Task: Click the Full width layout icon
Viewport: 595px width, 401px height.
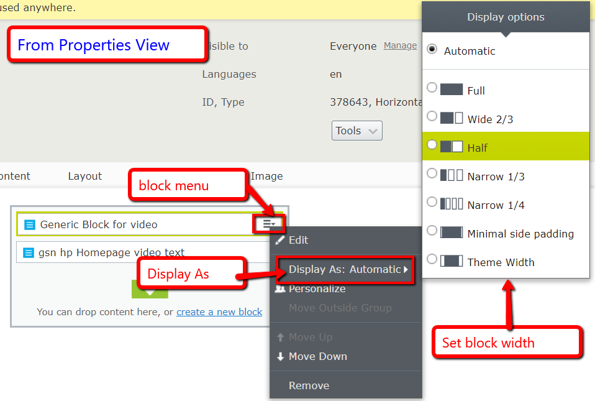Action: point(452,90)
